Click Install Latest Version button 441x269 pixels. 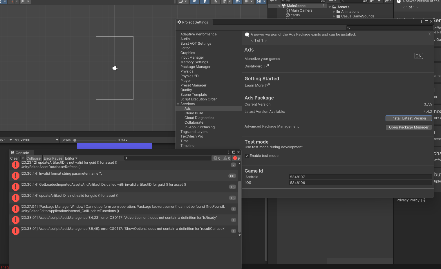click(x=409, y=118)
